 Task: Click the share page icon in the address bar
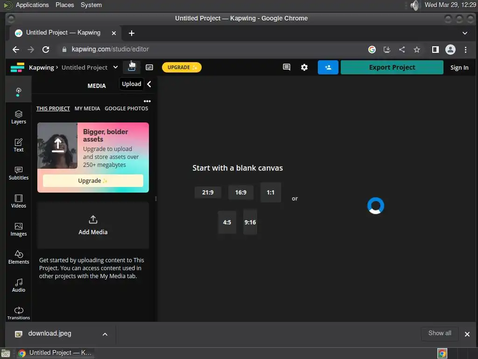(x=402, y=50)
